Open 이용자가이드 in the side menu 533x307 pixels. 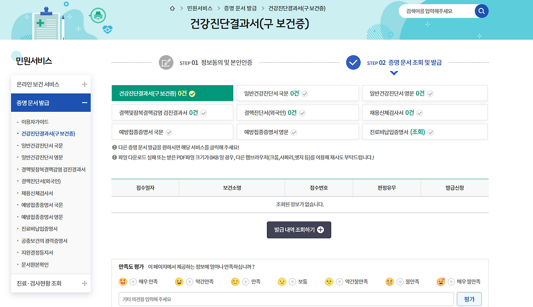click(35, 122)
